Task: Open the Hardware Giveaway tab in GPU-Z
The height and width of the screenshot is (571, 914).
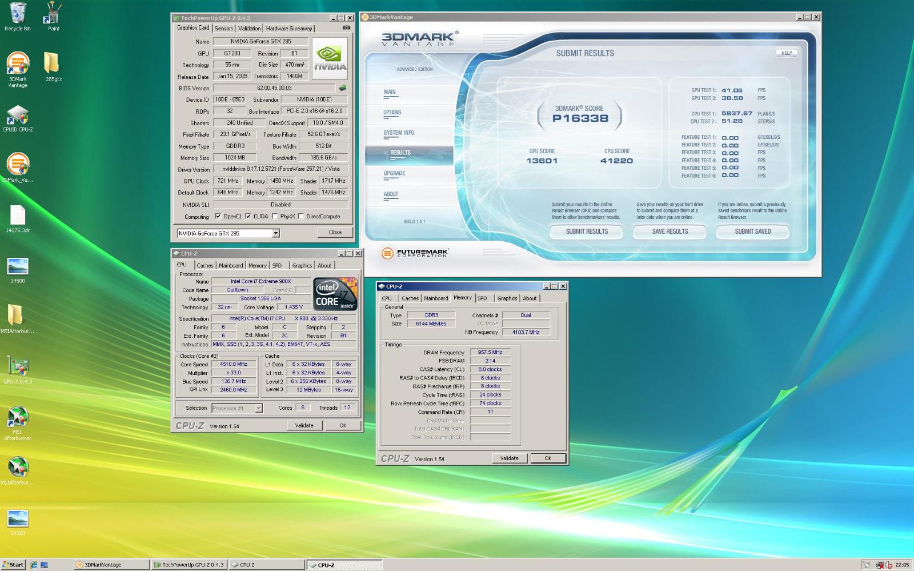Action: coord(289,28)
